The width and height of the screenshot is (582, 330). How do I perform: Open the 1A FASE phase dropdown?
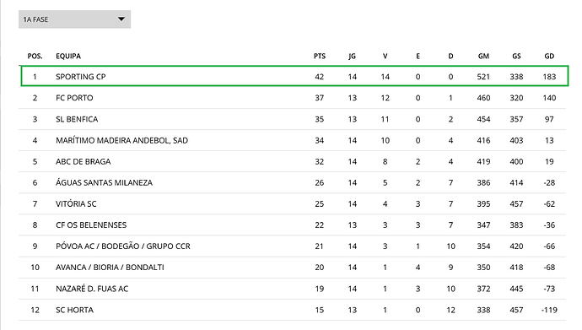(x=74, y=19)
